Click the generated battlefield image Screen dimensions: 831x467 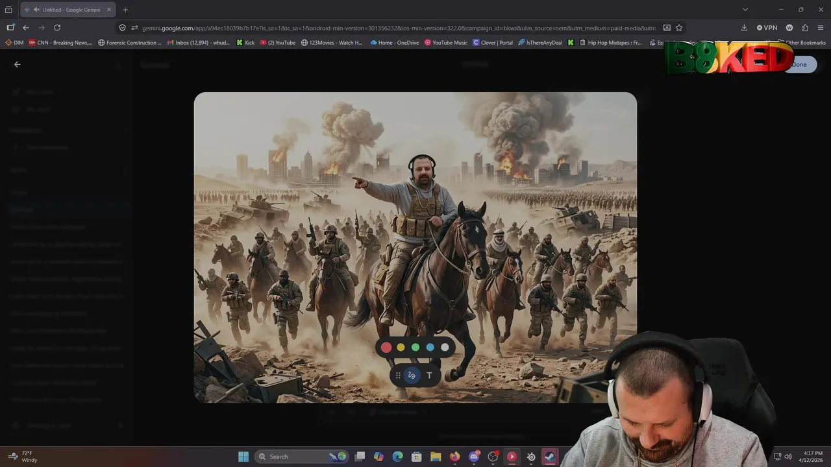[415, 247]
